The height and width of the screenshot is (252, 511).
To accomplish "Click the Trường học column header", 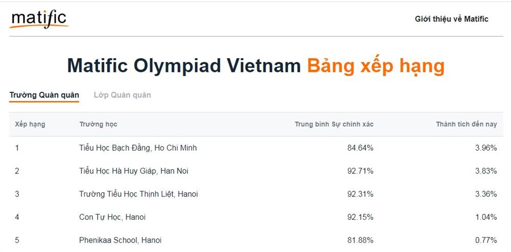I will click(98, 124).
